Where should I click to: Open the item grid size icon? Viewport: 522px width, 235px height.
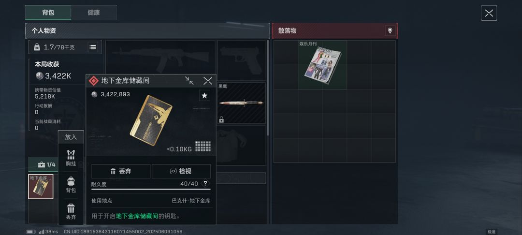[203, 146]
